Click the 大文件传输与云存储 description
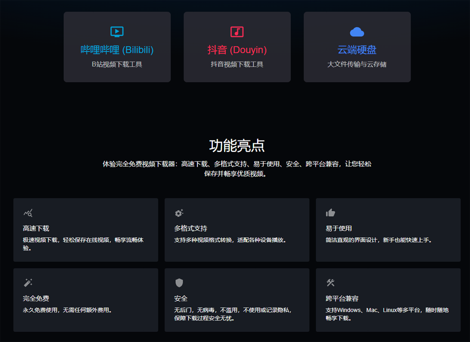The image size is (470, 342). pyautogui.click(x=357, y=64)
